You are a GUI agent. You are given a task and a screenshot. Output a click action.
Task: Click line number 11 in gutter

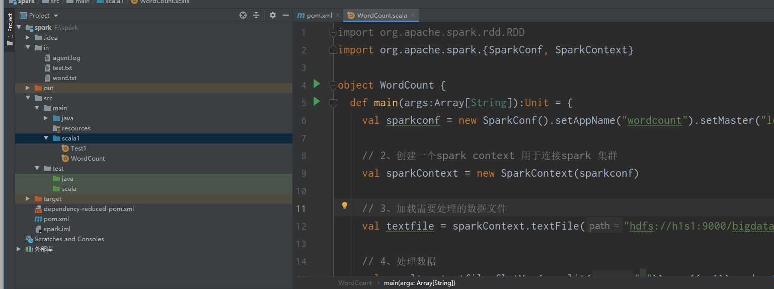coord(301,208)
